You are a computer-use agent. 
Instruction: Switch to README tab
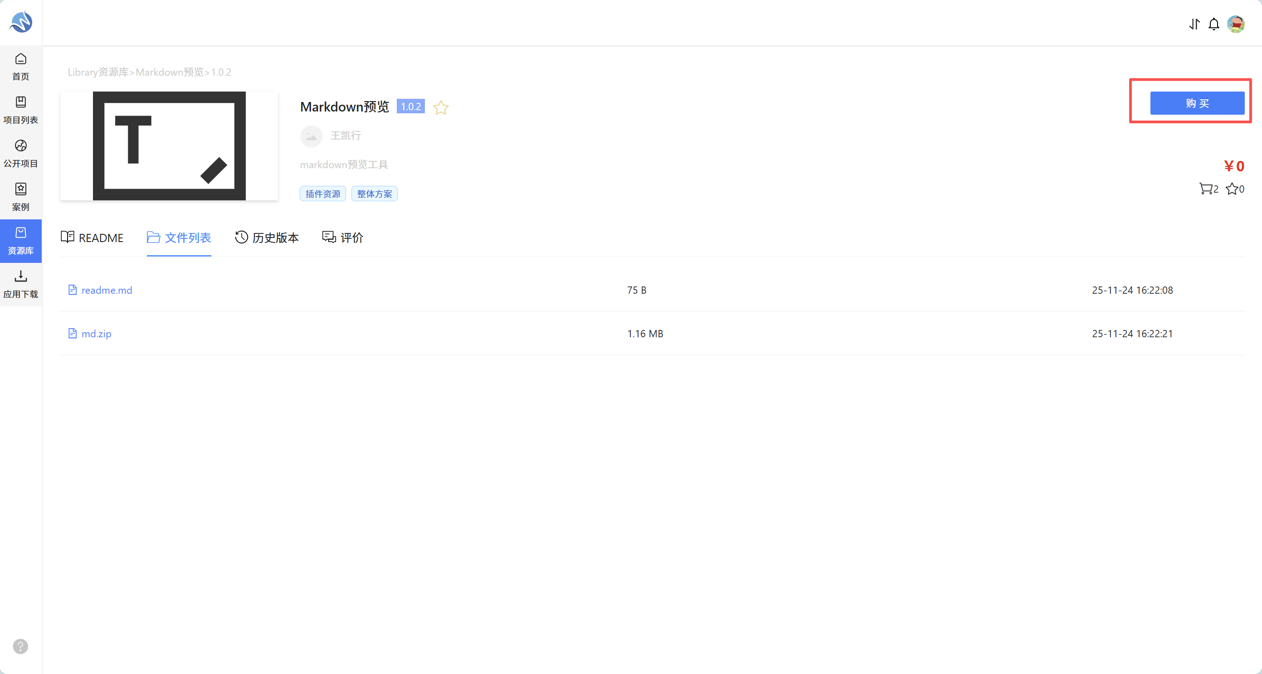point(92,238)
